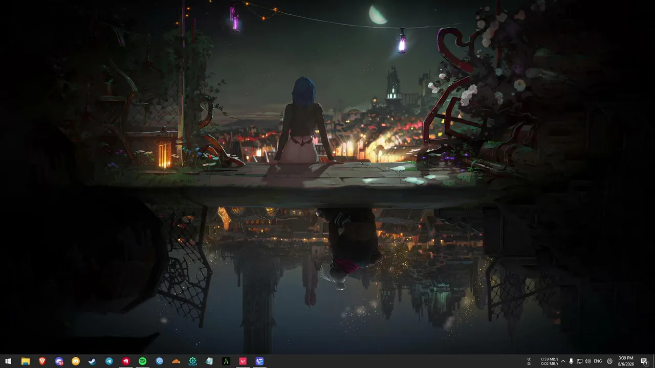Show hidden system tray icons
655x368 pixels.
pyautogui.click(x=563, y=361)
